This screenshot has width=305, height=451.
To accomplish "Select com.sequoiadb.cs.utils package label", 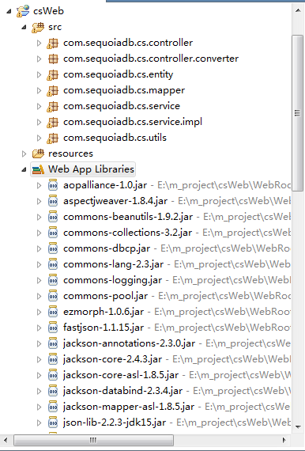I will (x=115, y=138).
